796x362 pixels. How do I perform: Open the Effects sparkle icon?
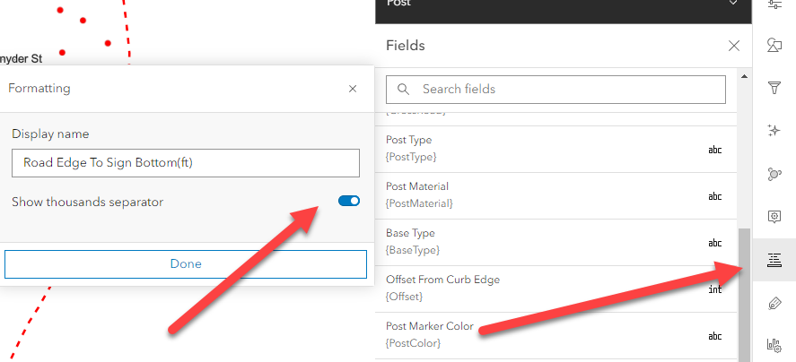[774, 131]
